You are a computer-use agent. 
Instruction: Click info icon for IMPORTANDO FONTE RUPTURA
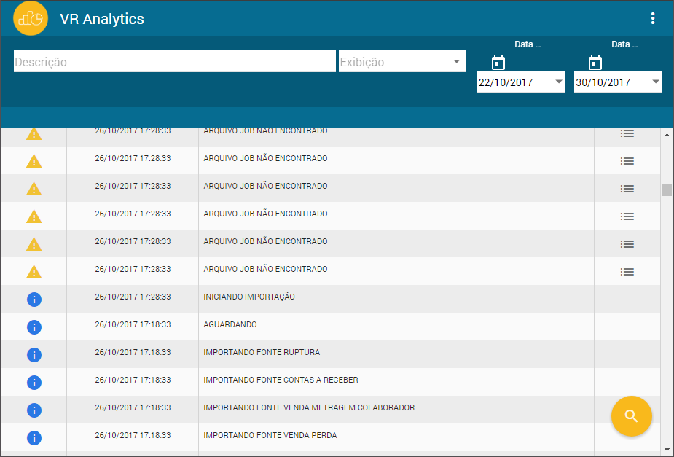(x=34, y=355)
